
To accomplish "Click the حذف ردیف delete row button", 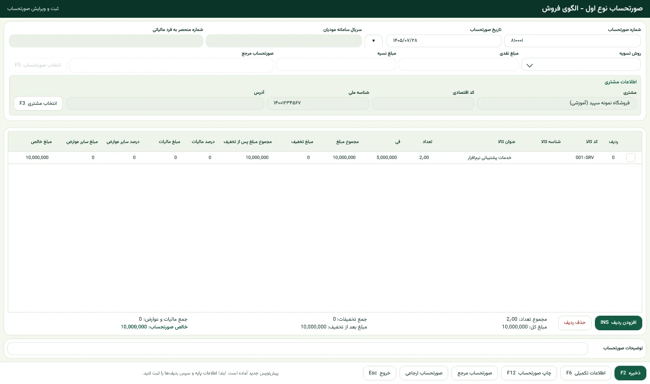I will [574, 323].
